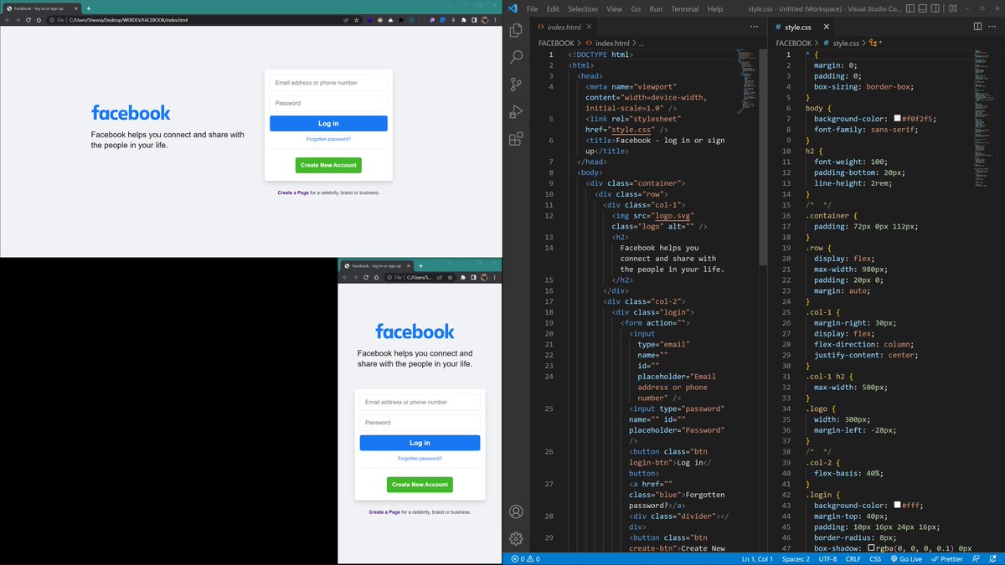Click Create a Page link in large Chrome window
This screenshot has width=1005, height=565.
[x=293, y=193]
